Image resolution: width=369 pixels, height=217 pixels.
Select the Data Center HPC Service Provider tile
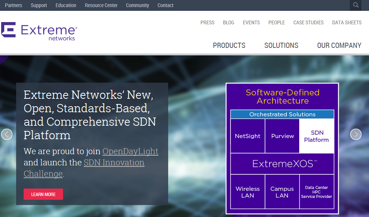[x=317, y=192]
